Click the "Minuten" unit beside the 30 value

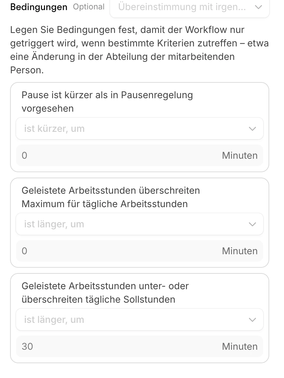pyautogui.click(x=240, y=346)
